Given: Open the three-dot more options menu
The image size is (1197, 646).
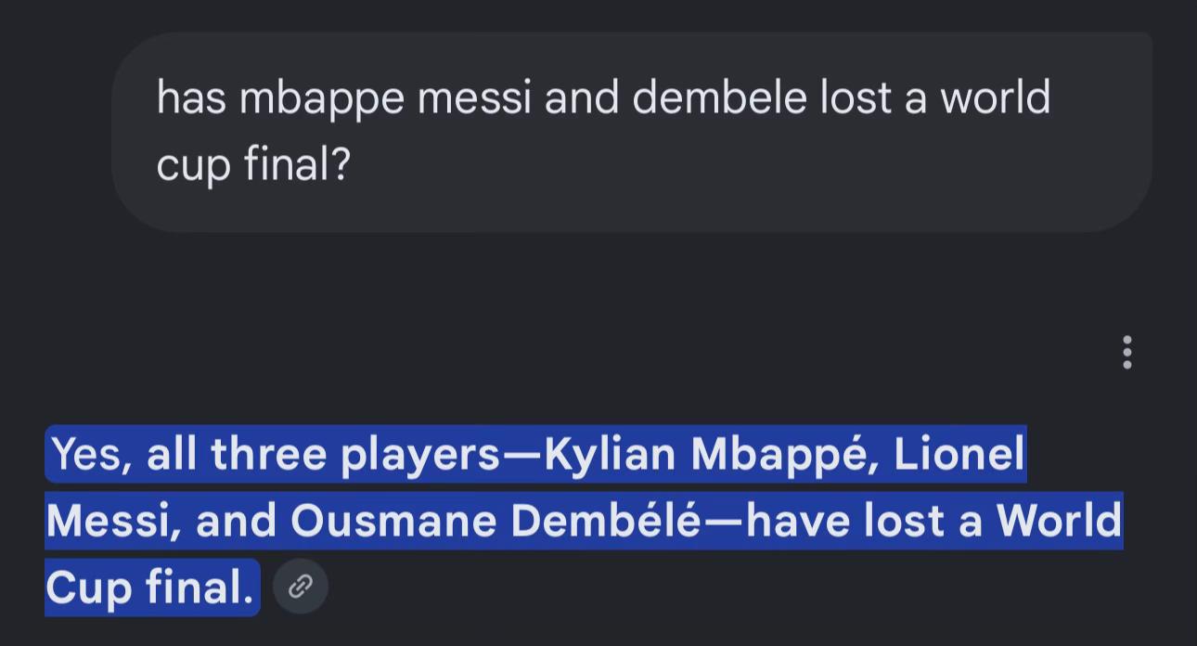Looking at the screenshot, I should click(x=1127, y=353).
